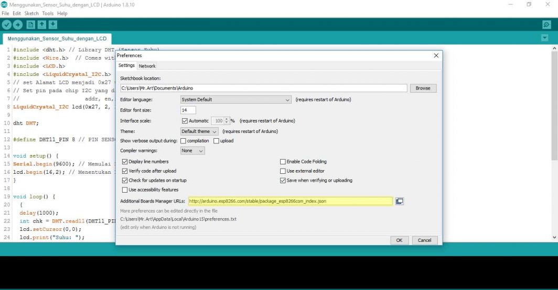Click the Editor font size field
This screenshot has width=558, height=290.
click(188, 110)
